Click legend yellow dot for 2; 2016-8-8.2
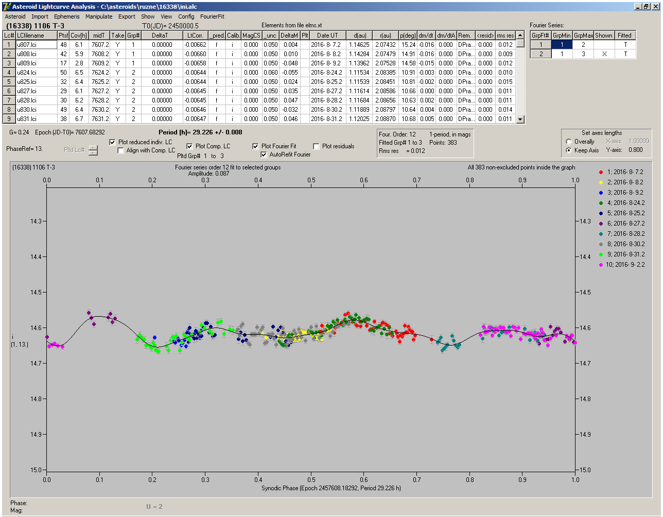 601,182
